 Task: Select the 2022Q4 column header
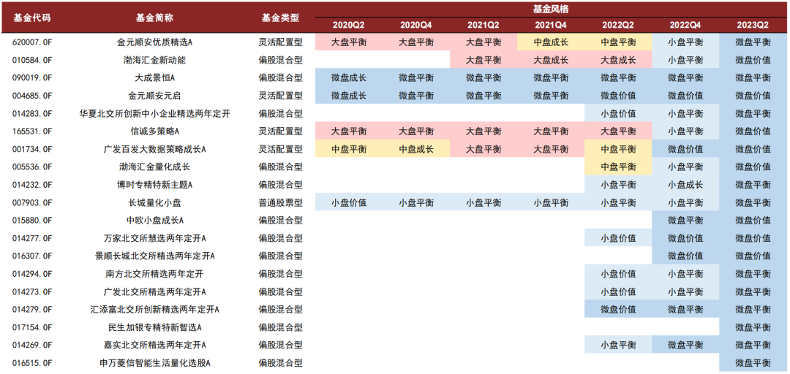pyautogui.click(x=685, y=25)
